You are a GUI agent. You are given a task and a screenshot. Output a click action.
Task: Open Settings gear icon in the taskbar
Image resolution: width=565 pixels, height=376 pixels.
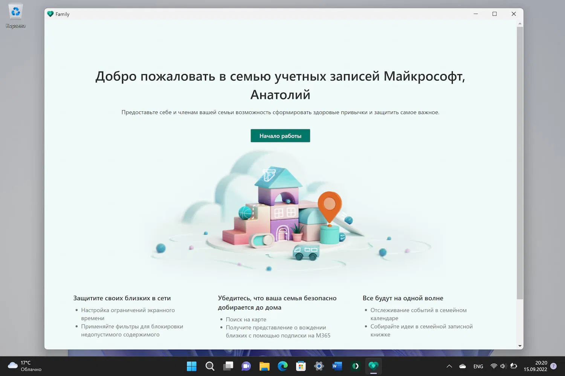319,366
